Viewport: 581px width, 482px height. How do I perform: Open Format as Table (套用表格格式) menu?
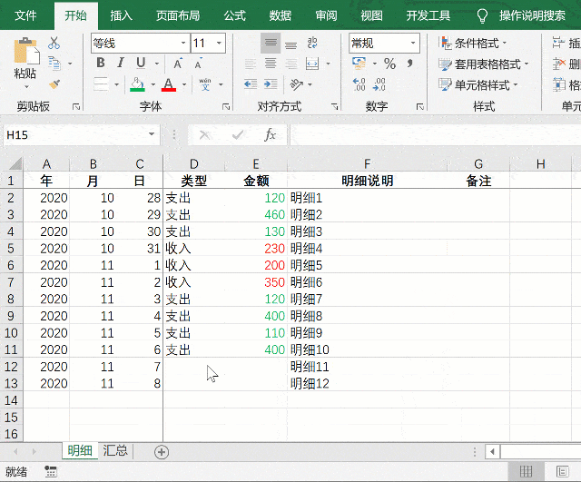(x=484, y=64)
